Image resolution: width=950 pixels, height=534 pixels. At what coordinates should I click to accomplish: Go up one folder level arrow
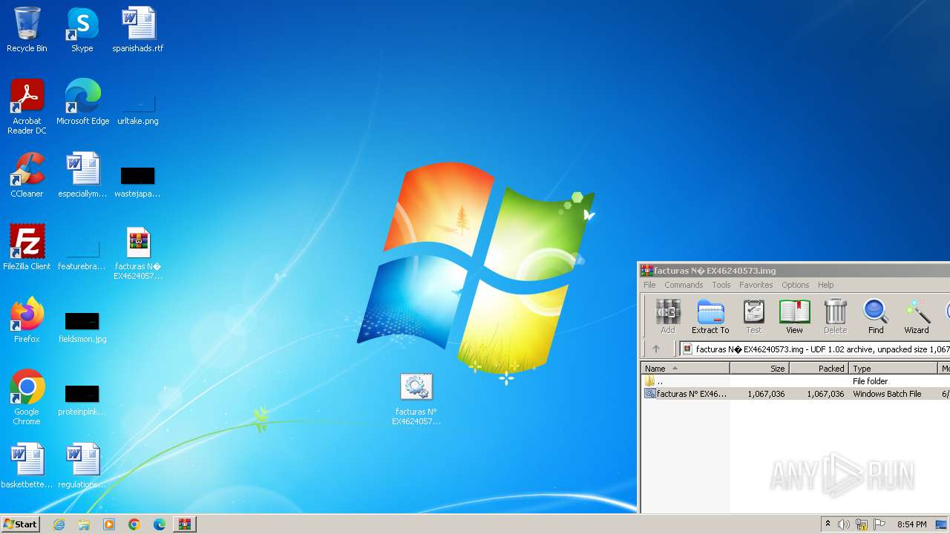(x=656, y=349)
